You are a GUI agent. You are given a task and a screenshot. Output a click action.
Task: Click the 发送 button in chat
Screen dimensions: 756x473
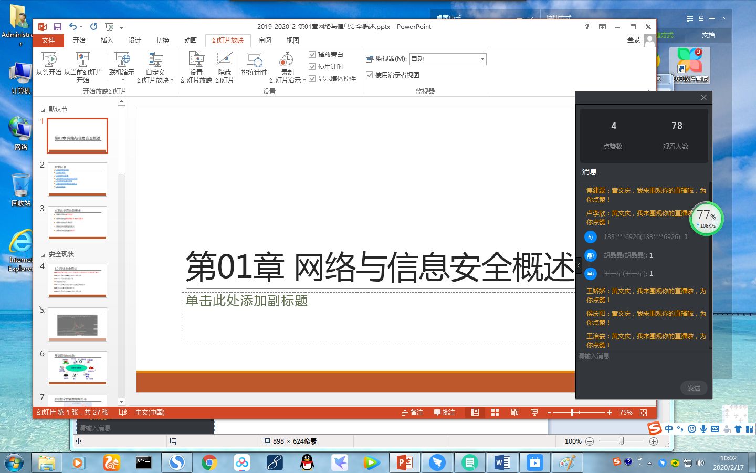coord(694,388)
